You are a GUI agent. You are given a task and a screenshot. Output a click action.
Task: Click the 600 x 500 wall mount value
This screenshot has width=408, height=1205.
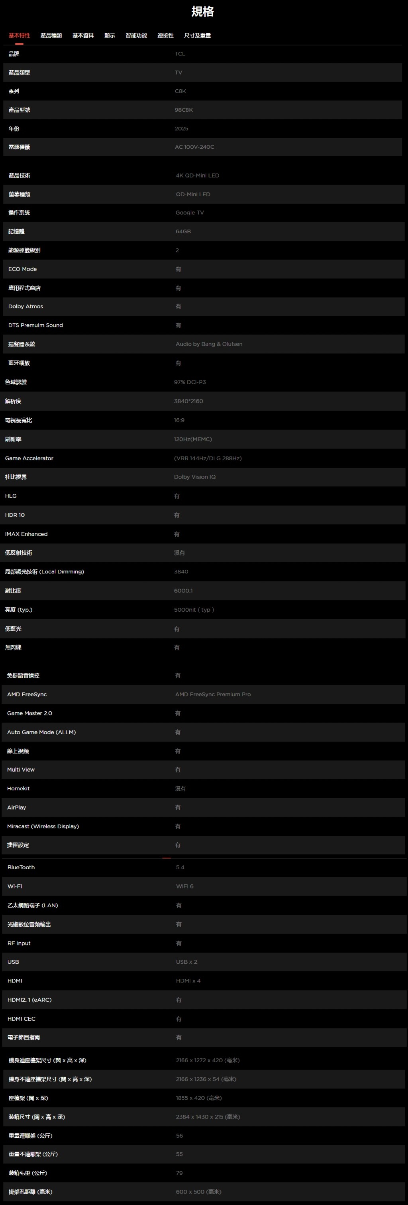point(199,1191)
